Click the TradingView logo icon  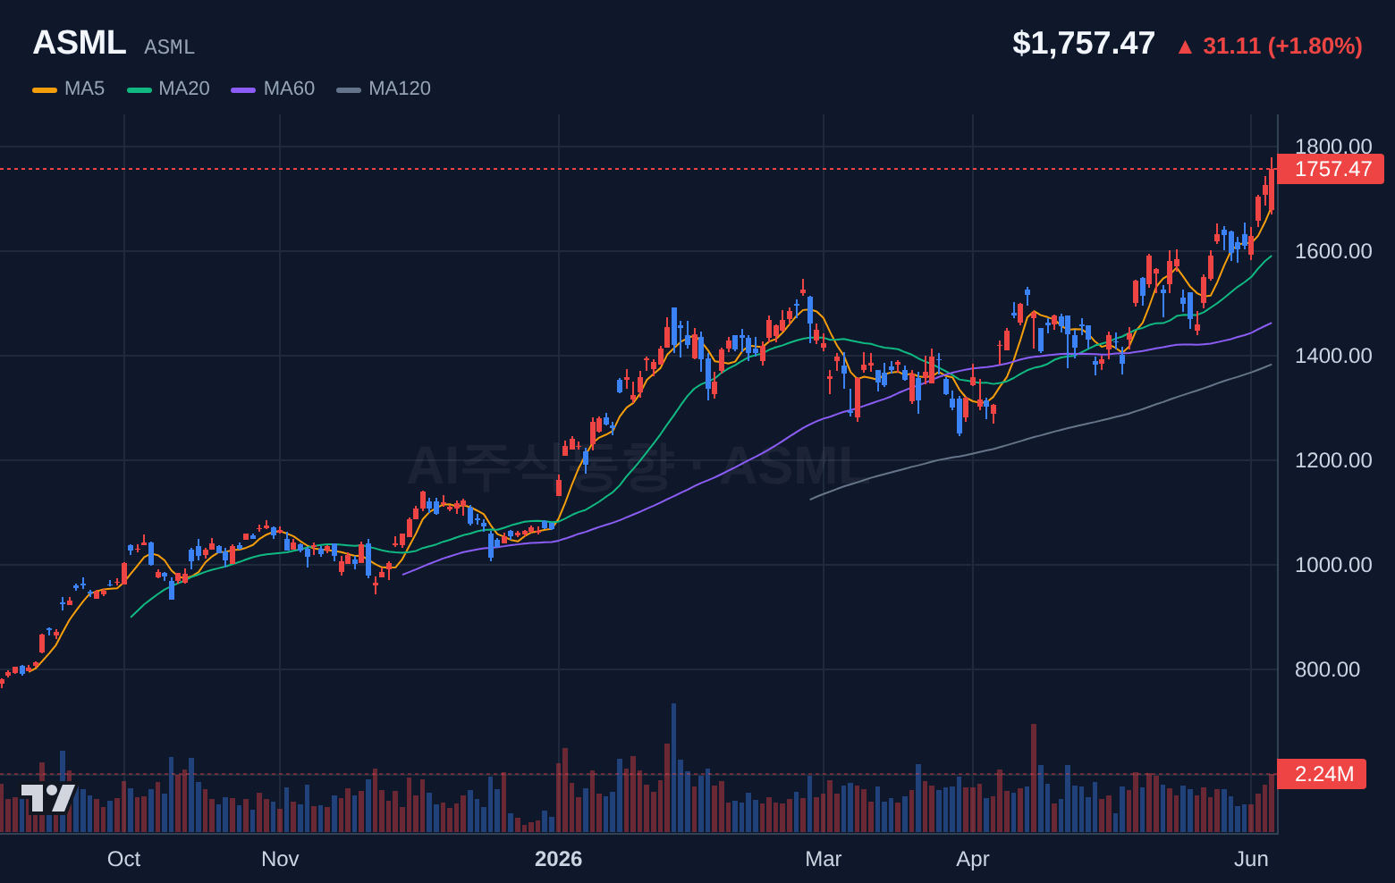[x=47, y=798]
